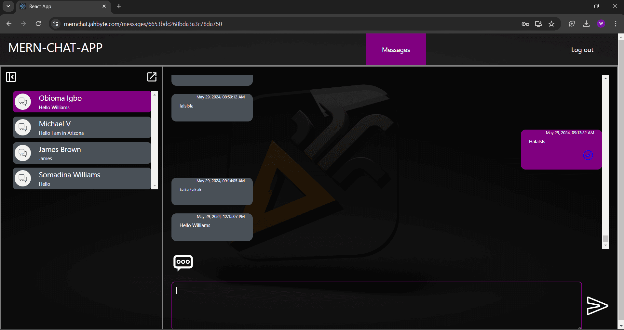The width and height of the screenshot is (624, 330).
Task: Open the Messages tab
Action: tap(396, 49)
